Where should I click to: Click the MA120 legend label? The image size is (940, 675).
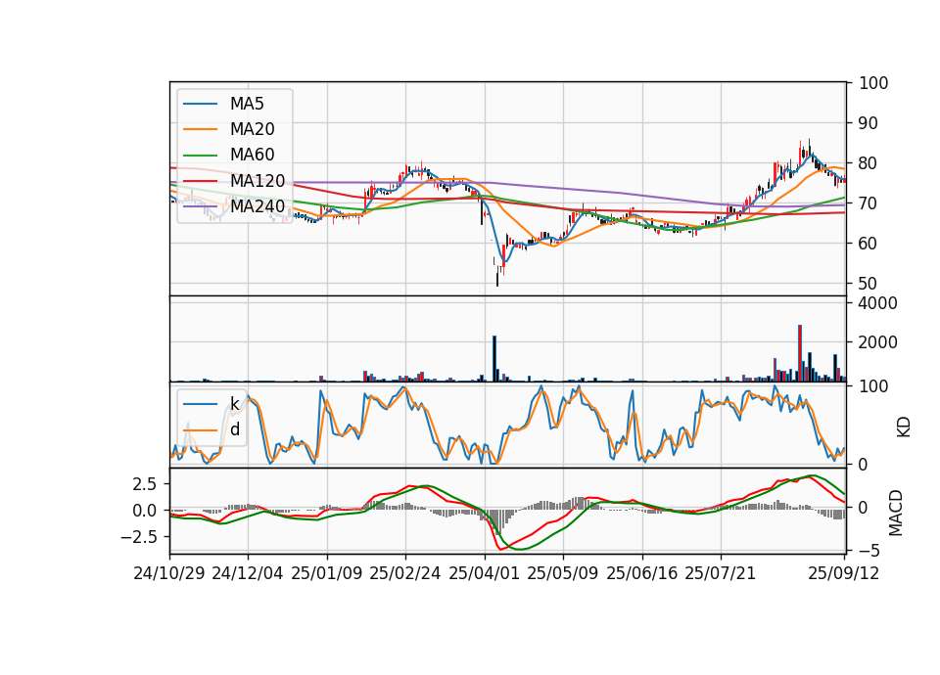pyautogui.click(x=258, y=180)
